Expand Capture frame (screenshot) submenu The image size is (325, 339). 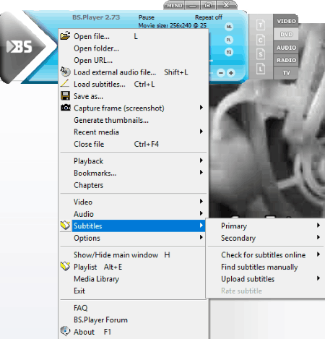(134, 108)
